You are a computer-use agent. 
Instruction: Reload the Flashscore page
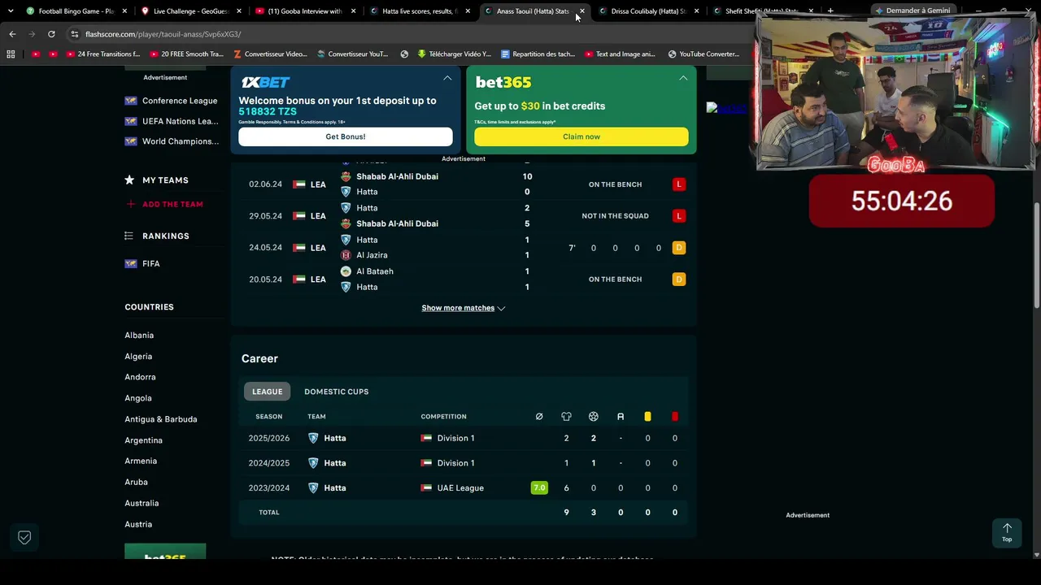coord(51,34)
